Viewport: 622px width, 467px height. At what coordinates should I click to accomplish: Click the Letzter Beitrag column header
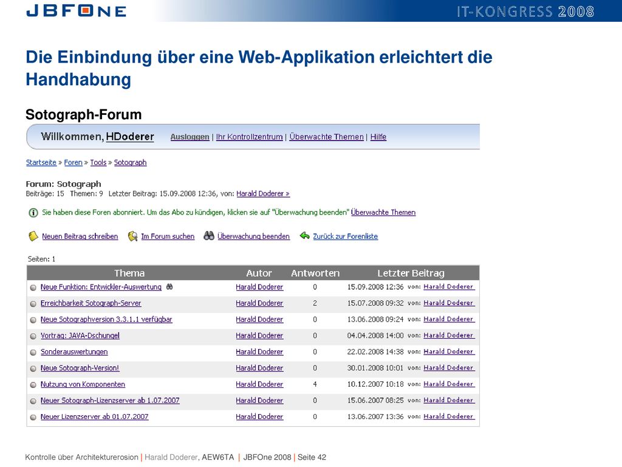click(x=411, y=273)
